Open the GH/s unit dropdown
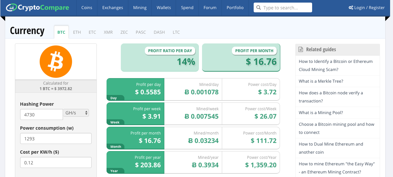 point(76,113)
